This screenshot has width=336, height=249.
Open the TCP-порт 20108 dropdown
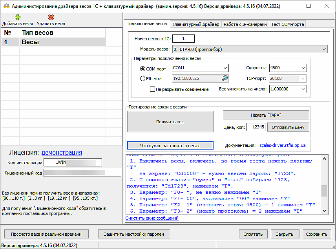tap(288, 78)
